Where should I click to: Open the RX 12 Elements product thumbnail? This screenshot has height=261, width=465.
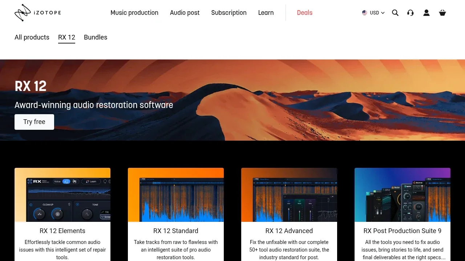(x=62, y=195)
